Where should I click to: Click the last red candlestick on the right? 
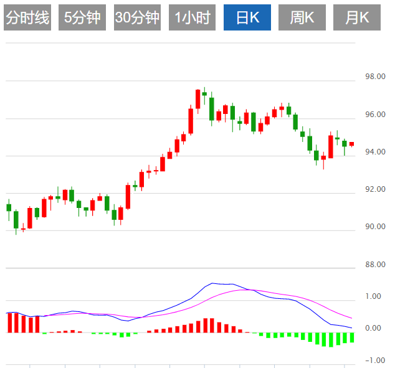coord(351,144)
